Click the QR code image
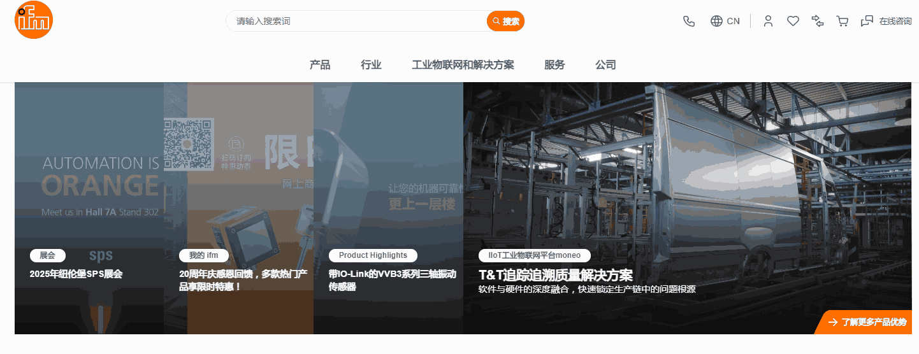 (188, 143)
